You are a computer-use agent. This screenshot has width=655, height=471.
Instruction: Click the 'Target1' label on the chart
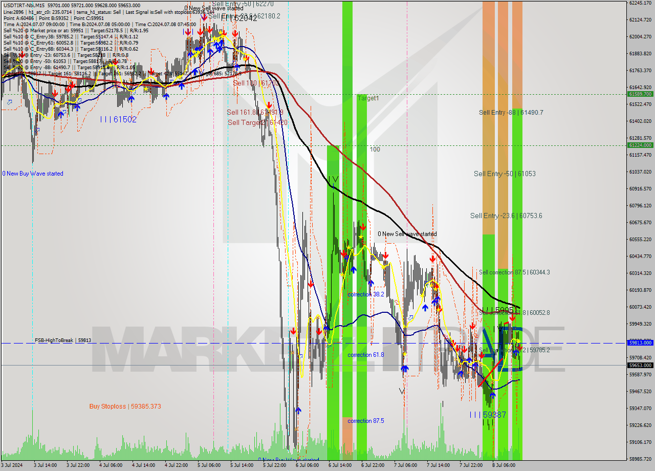(368, 98)
